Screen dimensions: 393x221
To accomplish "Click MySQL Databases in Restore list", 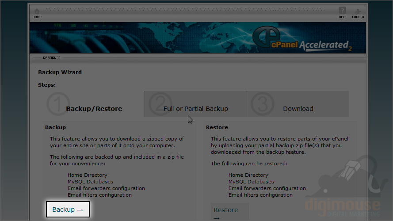I will point(252,182).
